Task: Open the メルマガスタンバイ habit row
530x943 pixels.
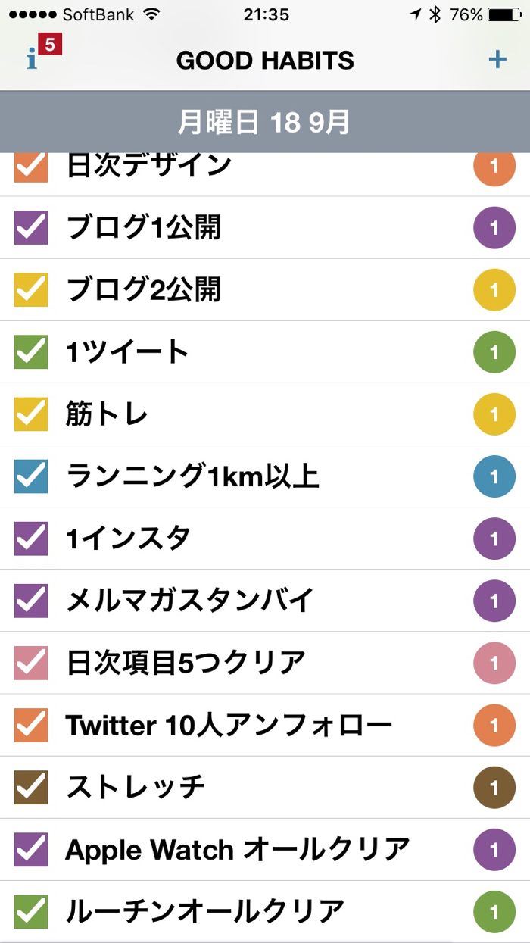Action: (189, 601)
